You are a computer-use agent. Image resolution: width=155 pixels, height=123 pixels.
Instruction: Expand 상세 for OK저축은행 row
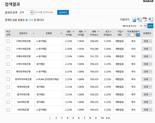[x=147, y=110]
